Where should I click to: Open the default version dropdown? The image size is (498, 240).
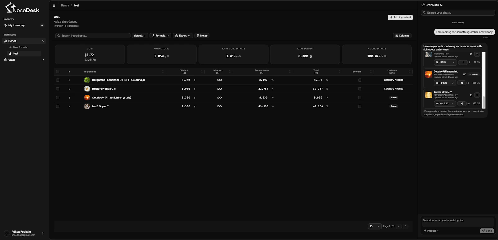(140, 36)
